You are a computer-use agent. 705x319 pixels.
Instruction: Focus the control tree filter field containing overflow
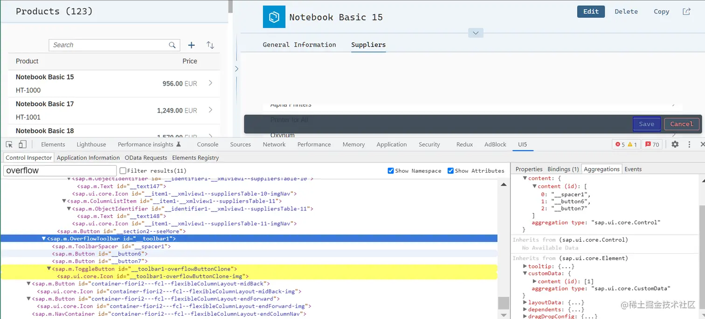60,170
